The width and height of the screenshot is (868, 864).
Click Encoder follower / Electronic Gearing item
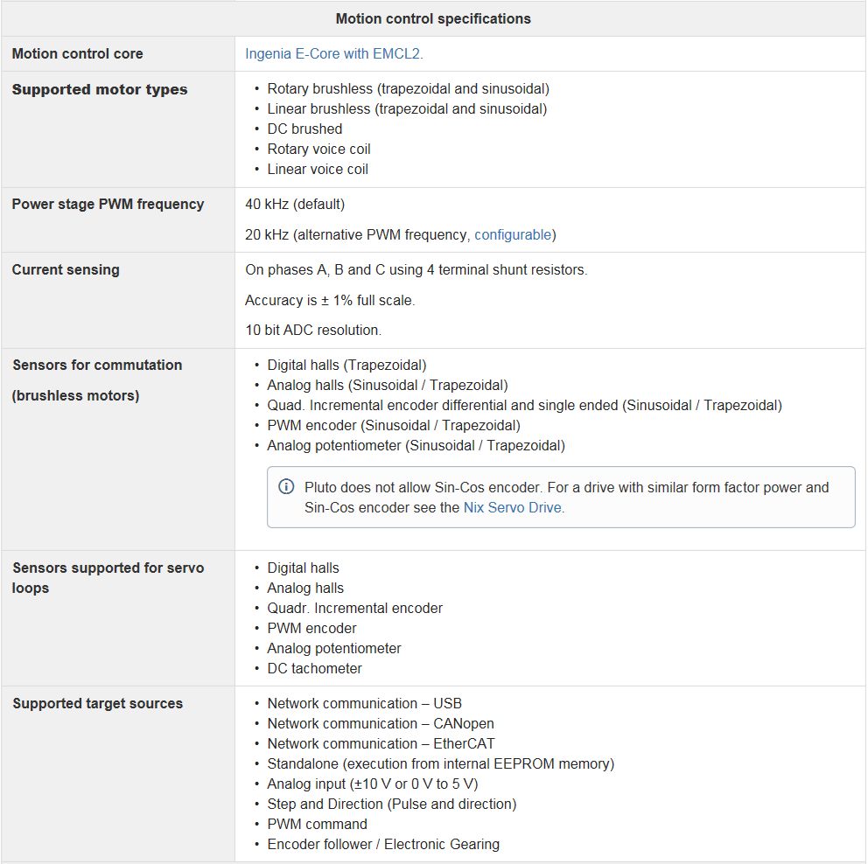point(383,844)
